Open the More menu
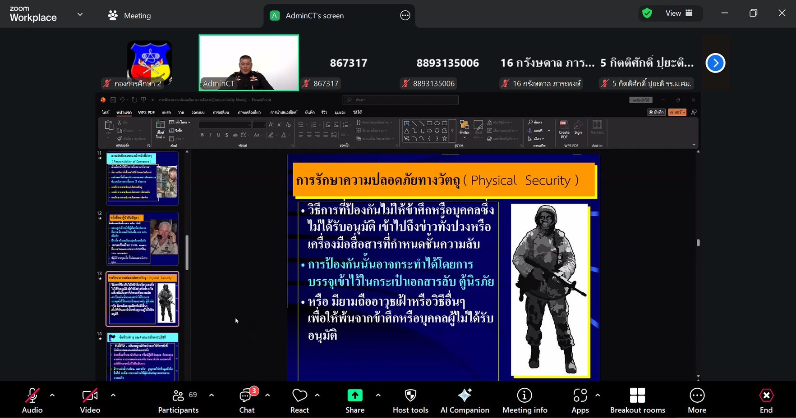Image resolution: width=796 pixels, height=418 pixels. tap(697, 400)
